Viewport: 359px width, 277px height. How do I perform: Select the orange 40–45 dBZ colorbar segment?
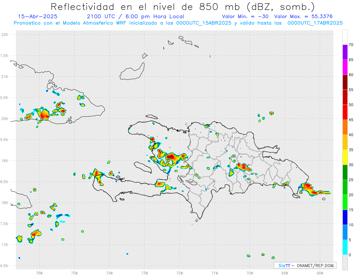pos(345,127)
